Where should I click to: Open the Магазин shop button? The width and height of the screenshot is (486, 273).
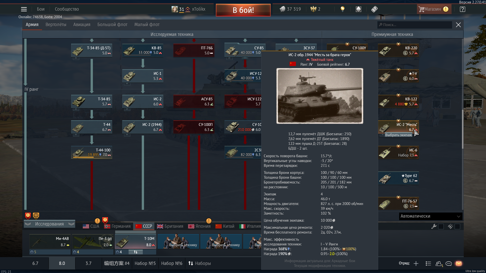(x=434, y=9)
